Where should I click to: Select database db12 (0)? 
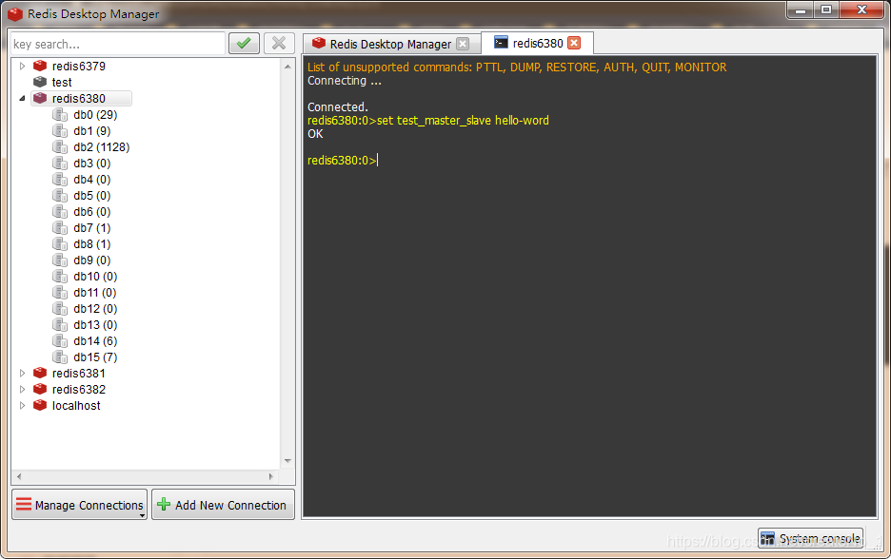pos(95,309)
